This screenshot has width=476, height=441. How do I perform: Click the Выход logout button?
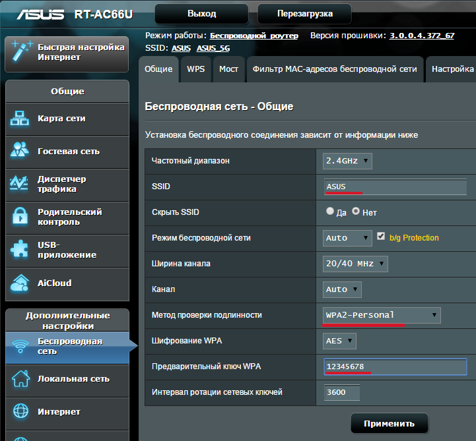[x=201, y=14]
